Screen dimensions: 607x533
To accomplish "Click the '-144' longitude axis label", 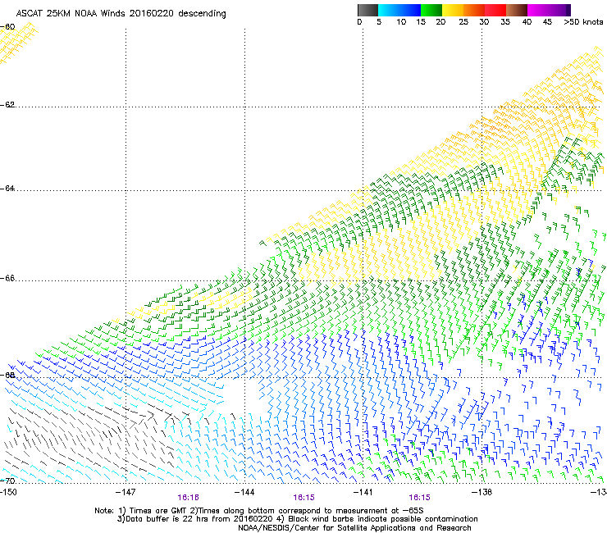I will (x=244, y=492).
